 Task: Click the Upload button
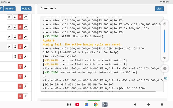[26, 9]
